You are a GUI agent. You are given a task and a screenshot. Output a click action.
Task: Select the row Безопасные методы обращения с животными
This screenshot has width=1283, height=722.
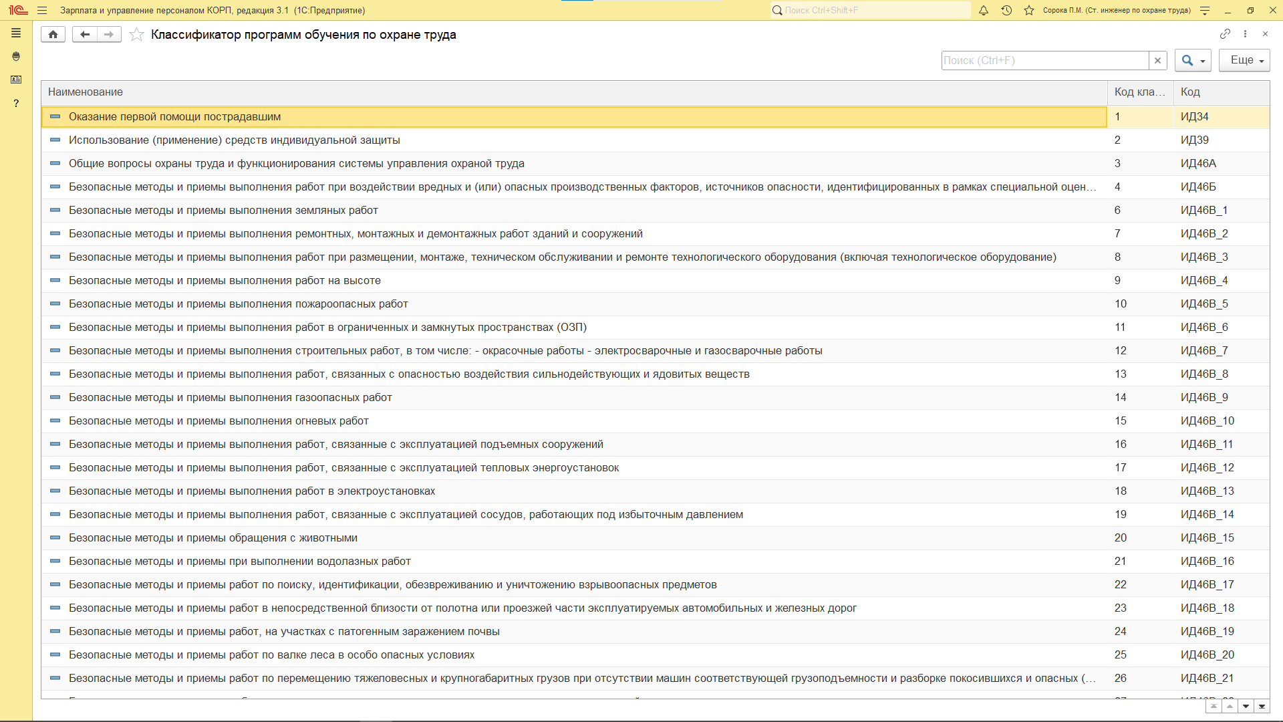point(212,537)
